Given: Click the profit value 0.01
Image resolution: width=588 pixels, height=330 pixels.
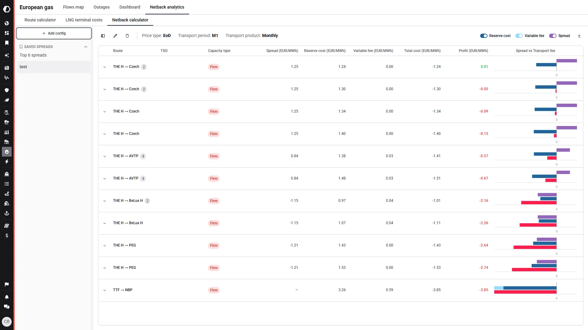Looking at the screenshot, I should click(484, 67).
